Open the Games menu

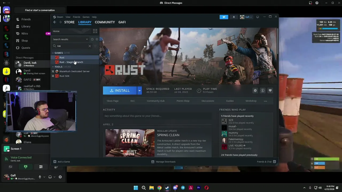pyautogui.click(x=86, y=17)
